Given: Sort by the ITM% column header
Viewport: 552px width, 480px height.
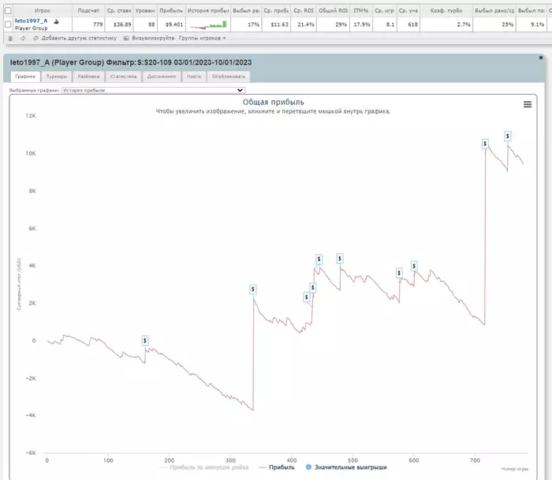Looking at the screenshot, I should point(361,10).
